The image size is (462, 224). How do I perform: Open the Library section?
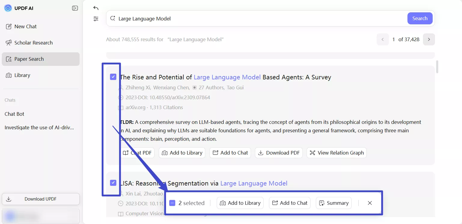22,75
